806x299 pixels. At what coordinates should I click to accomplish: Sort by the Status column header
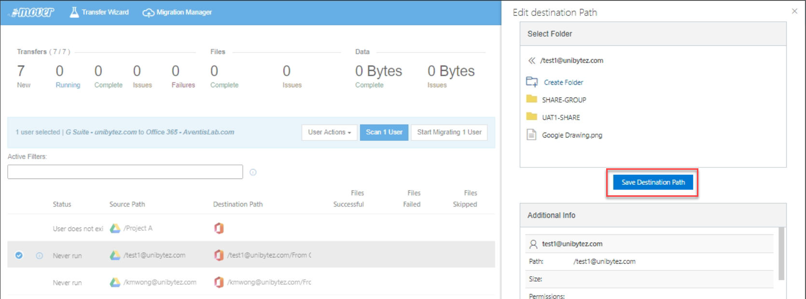point(62,204)
